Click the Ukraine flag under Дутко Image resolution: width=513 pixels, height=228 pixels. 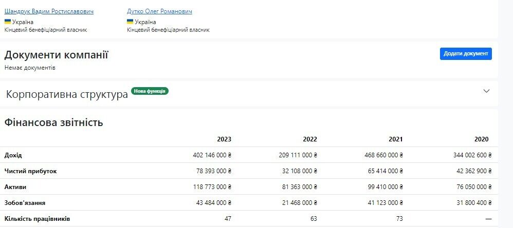(x=130, y=22)
